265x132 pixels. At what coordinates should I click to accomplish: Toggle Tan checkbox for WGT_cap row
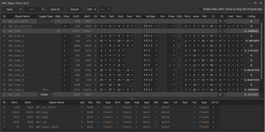[194, 122]
